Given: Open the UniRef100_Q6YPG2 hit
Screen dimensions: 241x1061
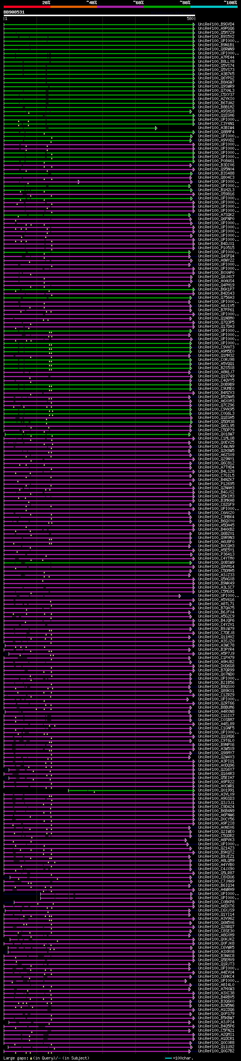Looking at the screenshot, I should 216,78.
